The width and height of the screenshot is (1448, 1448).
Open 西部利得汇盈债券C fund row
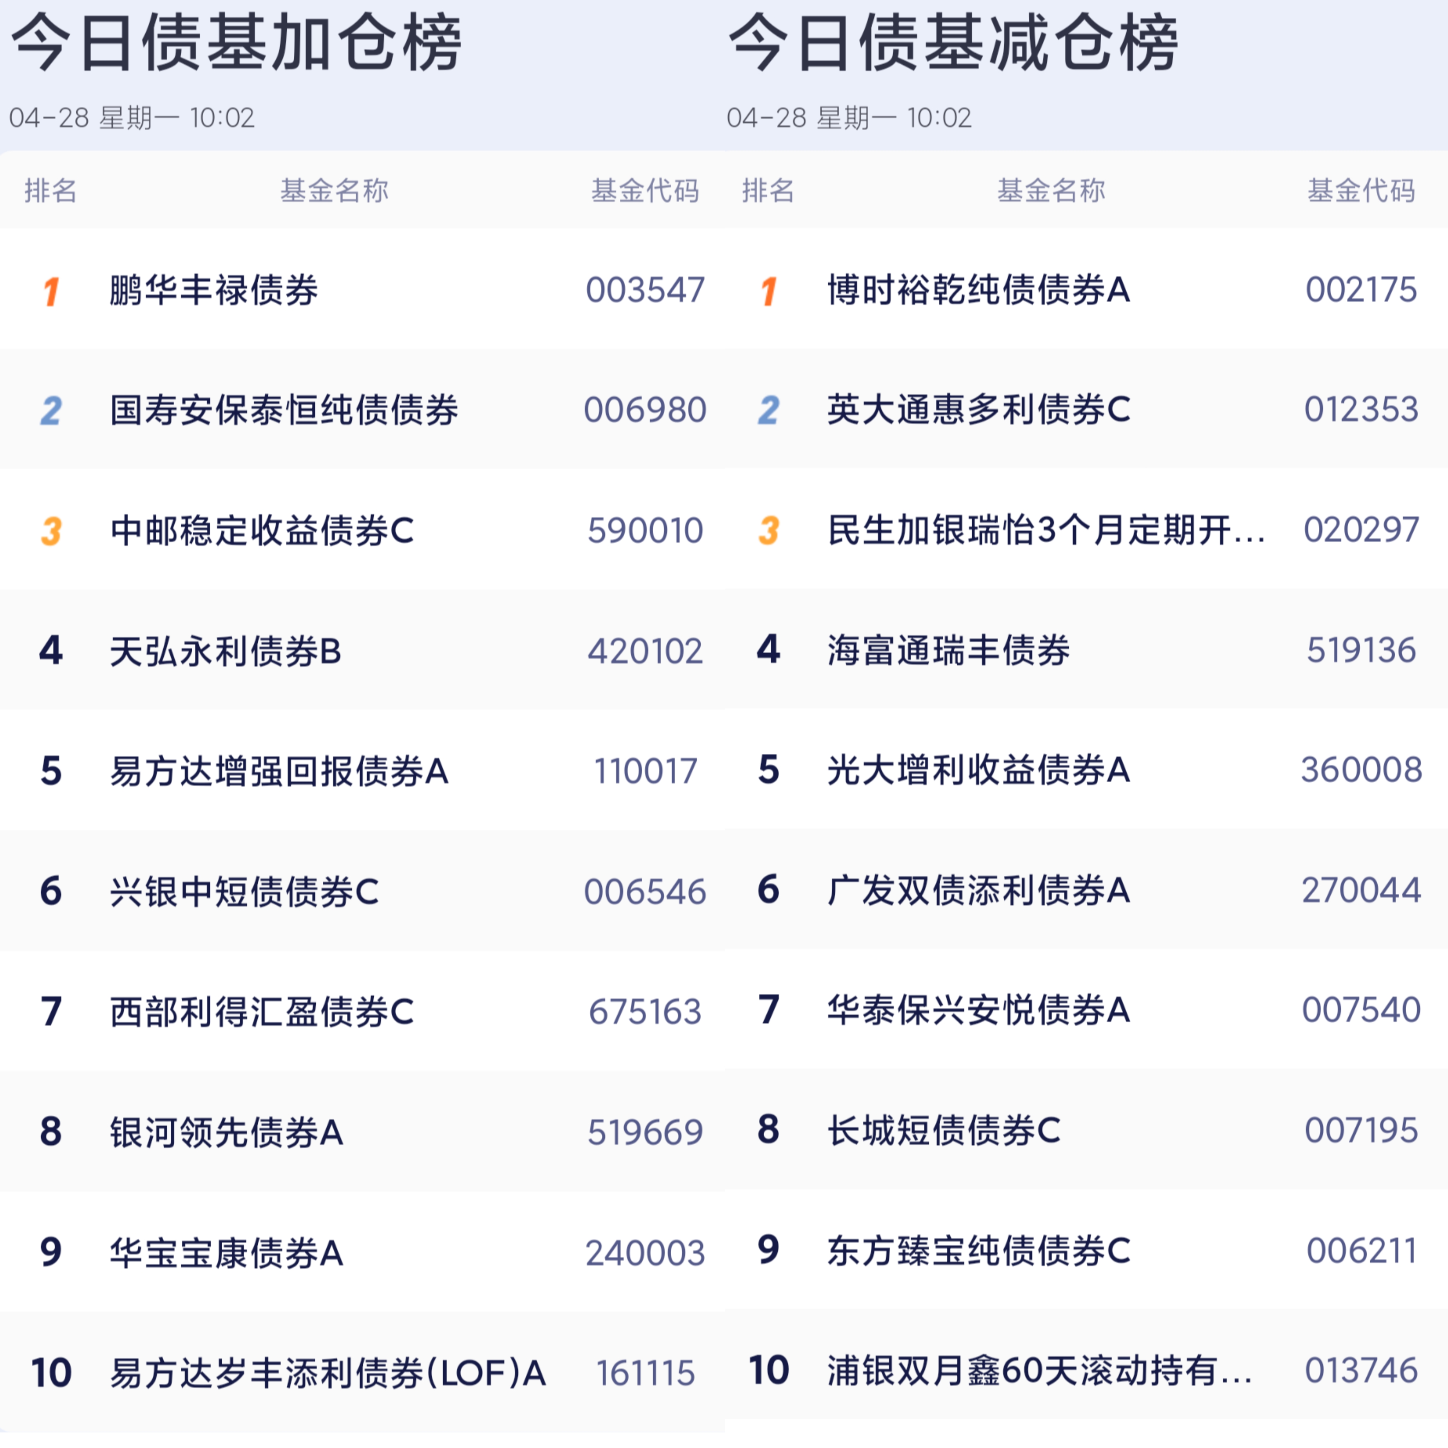(362, 1012)
